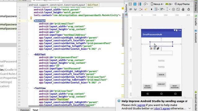Click the first constraint-action icon under the selected EditText

click(151, 48)
